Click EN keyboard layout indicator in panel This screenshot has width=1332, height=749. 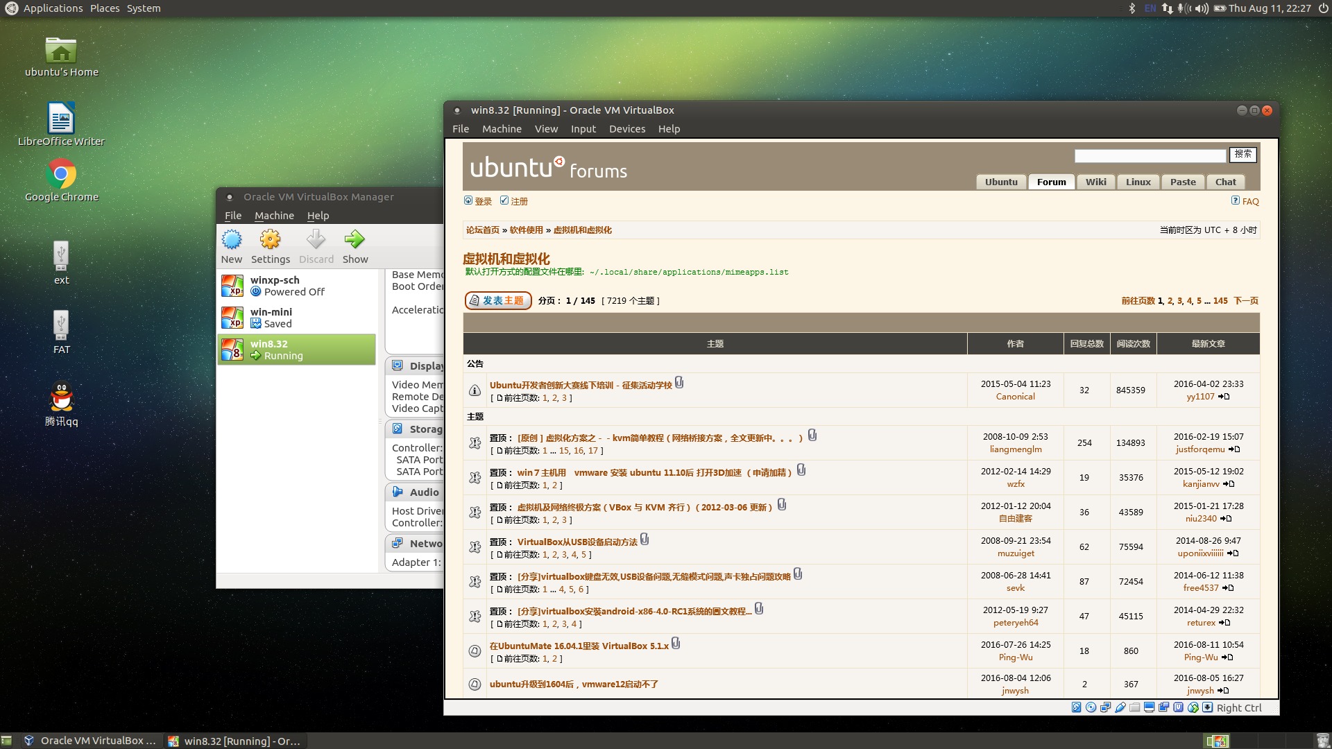pos(1150,8)
